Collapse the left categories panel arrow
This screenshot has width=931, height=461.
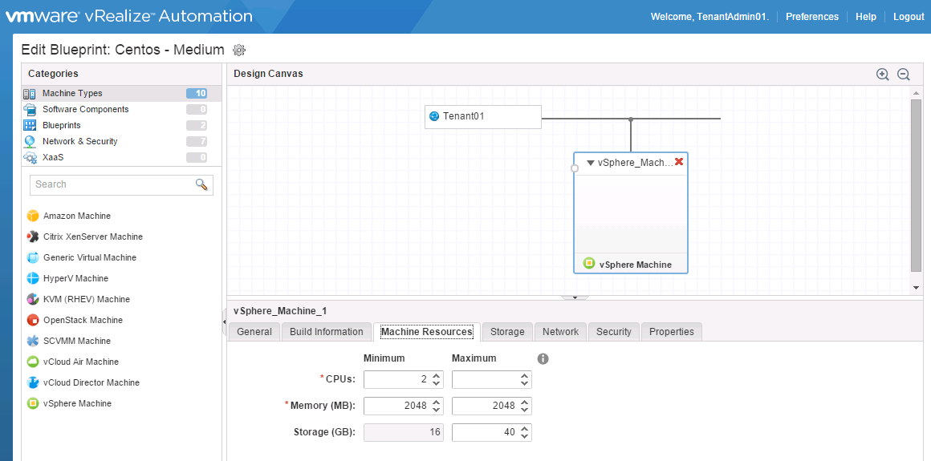225,321
